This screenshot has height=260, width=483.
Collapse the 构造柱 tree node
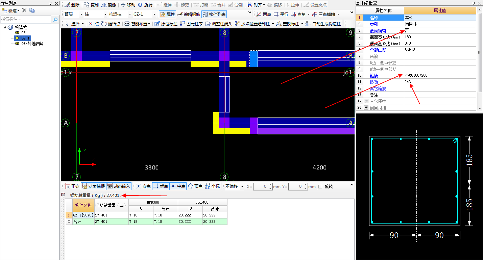[x=5, y=27]
